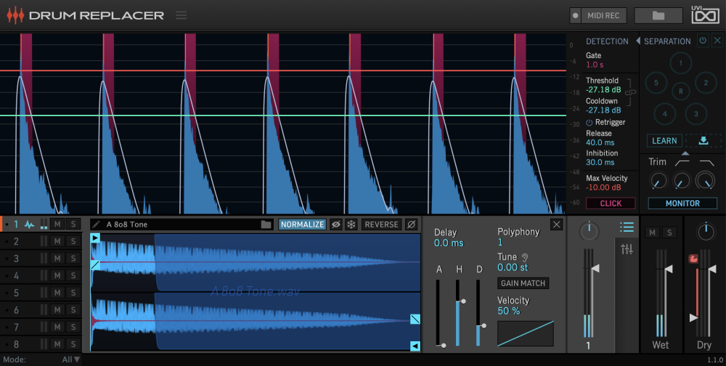Click the red ducking icon on Dry channel
The image size is (726, 366).
(x=693, y=258)
